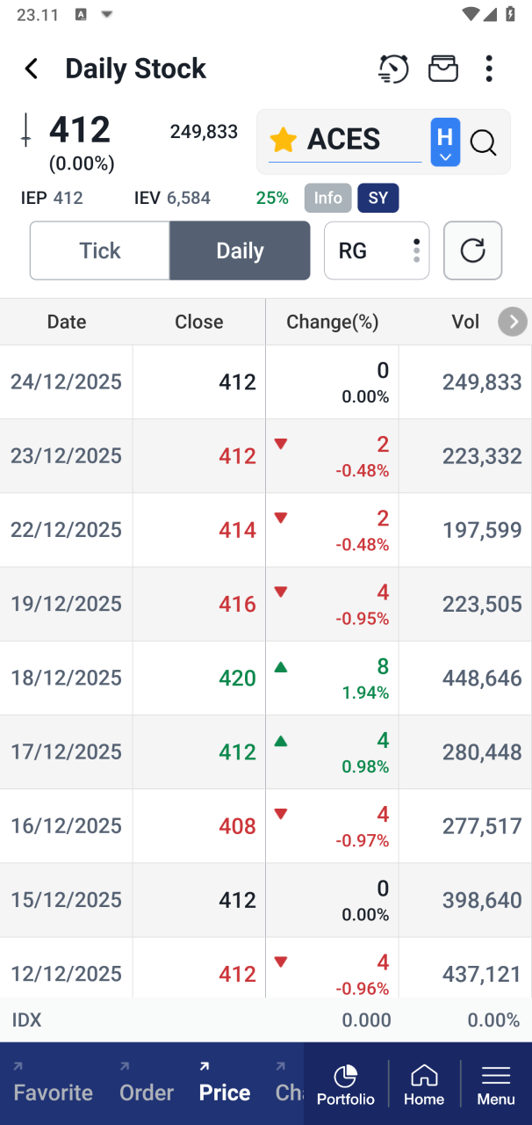Screen dimensions: 532x1125
Task: Expand the blue H dropdown
Action: point(445,142)
